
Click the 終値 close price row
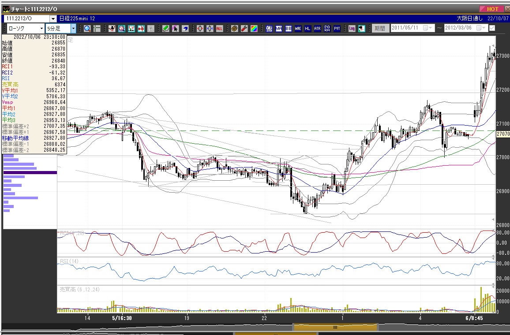(x=34, y=60)
